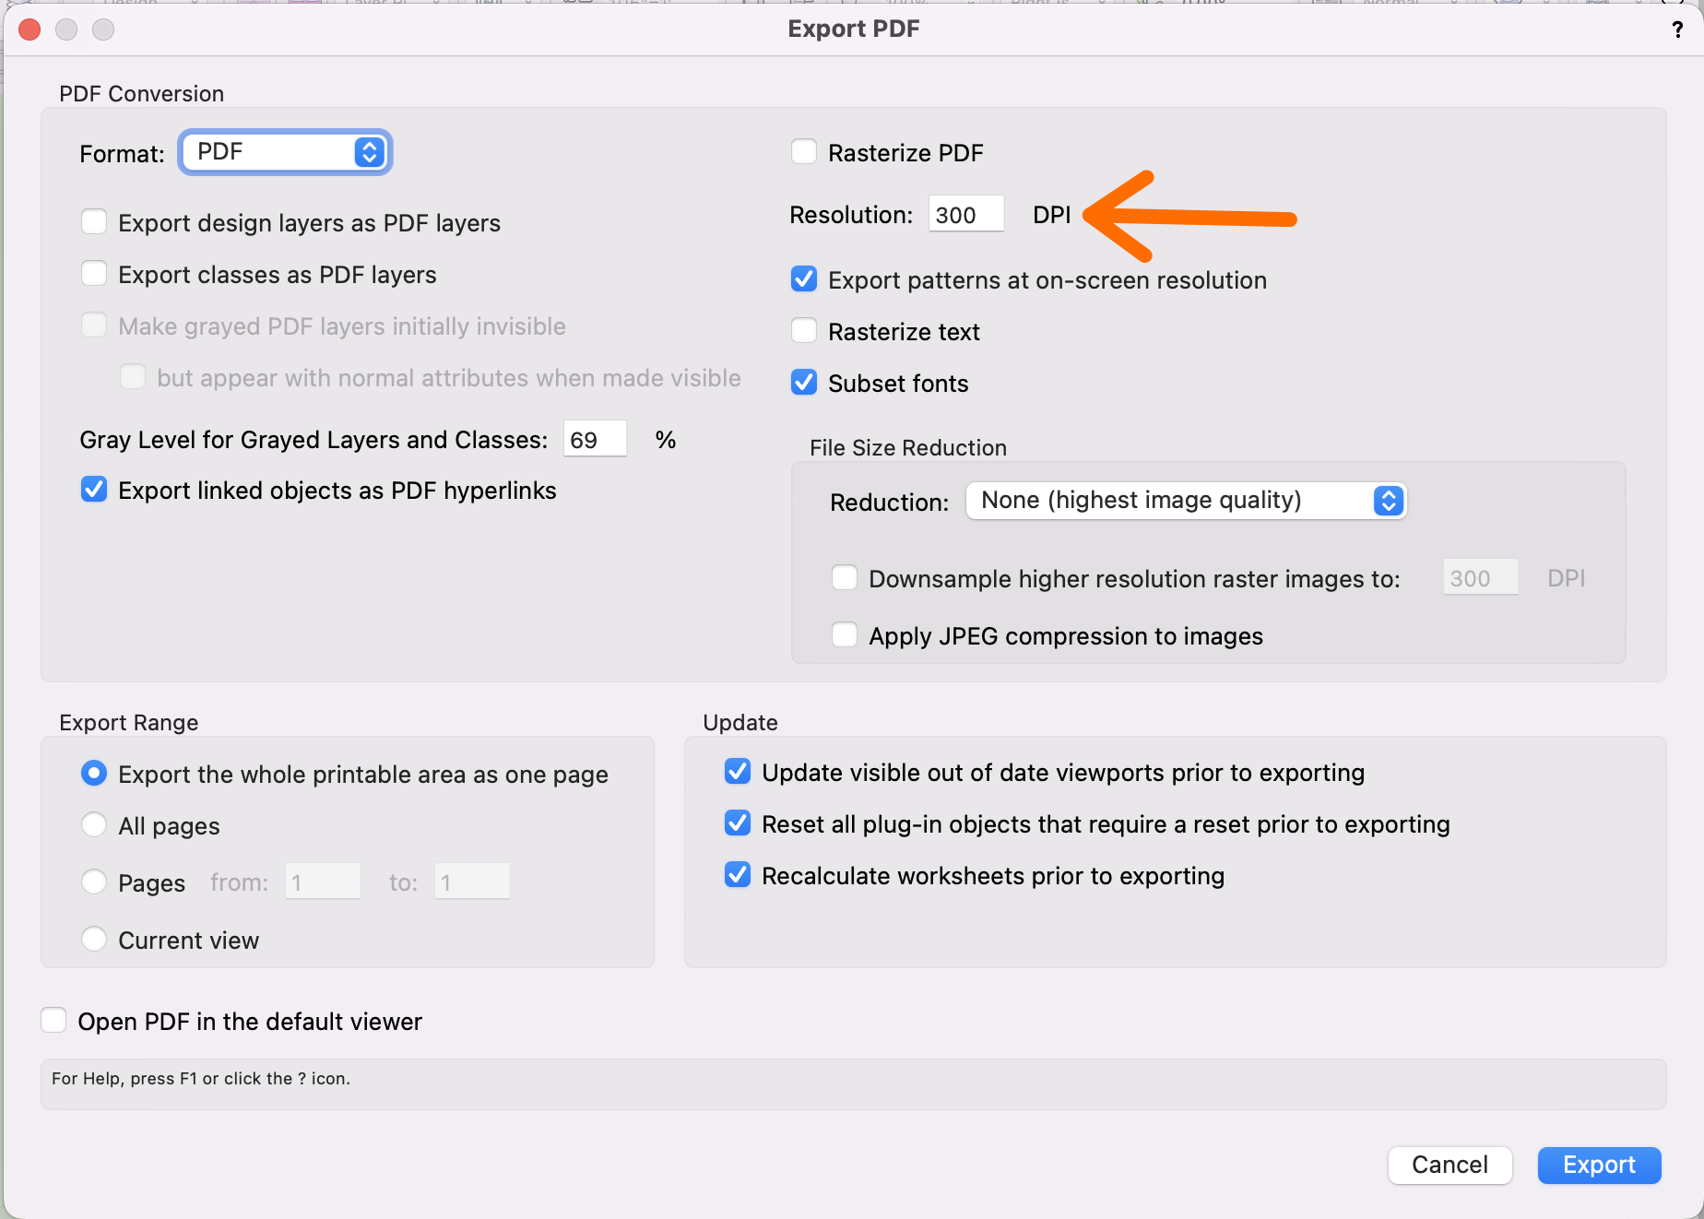
Task: Enable Downsample higher resolution raster images
Action: (x=845, y=578)
